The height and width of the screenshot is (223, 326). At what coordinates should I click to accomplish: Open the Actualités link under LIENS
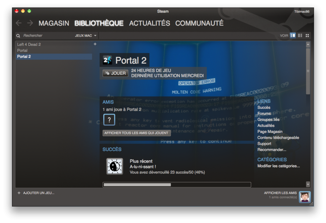tap(266, 126)
